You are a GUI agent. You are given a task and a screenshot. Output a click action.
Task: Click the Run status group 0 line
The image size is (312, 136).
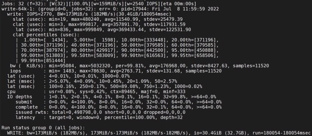(x=43, y=128)
